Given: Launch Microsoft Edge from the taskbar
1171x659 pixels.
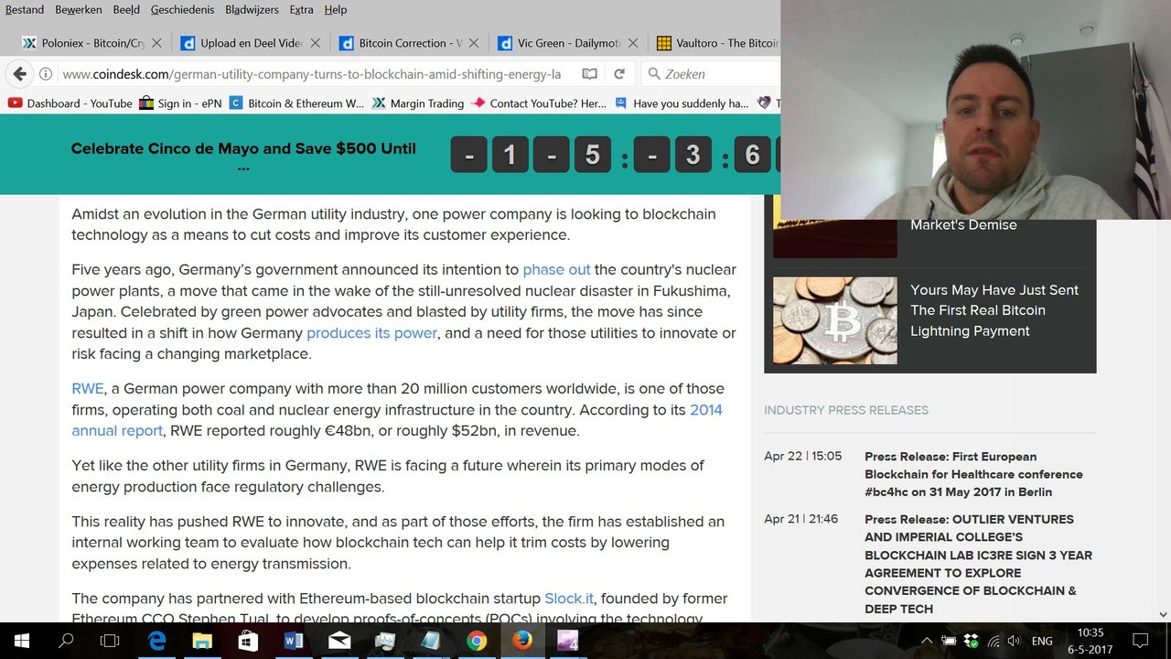Looking at the screenshot, I should pos(156,641).
